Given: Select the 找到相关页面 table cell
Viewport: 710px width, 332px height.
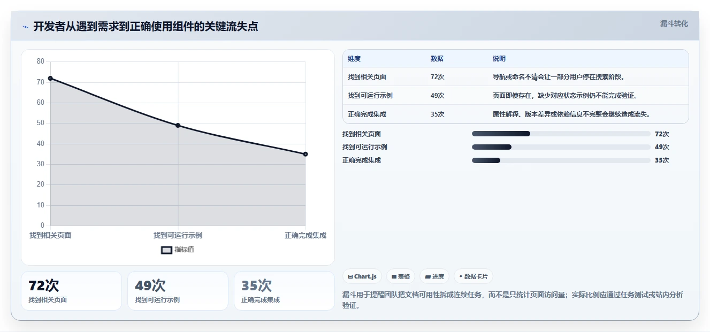Looking at the screenshot, I should (367, 77).
